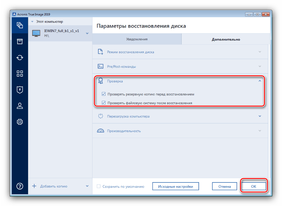Open the Tools grid icon
Image resolution: width=282 pixels, height=206 pixels.
pyautogui.click(x=20, y=74)
